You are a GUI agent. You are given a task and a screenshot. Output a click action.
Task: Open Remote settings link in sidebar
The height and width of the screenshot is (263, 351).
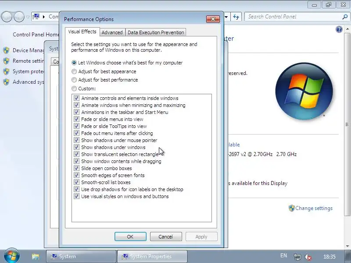point(29,61)
